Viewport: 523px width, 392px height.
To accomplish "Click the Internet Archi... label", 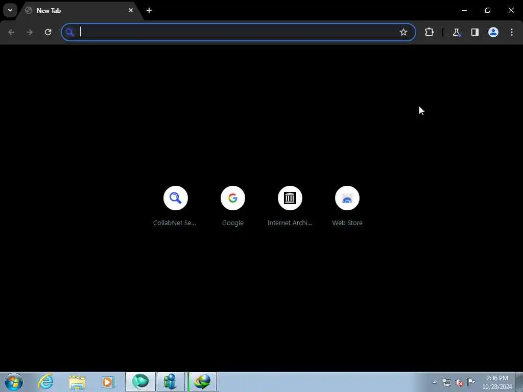I will pyautogui.click(x=290, y=223).
